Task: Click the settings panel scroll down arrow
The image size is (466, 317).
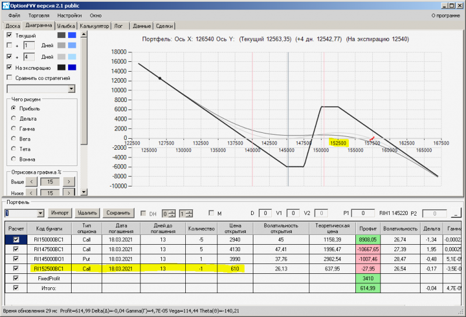Action: tap(84, 192)
